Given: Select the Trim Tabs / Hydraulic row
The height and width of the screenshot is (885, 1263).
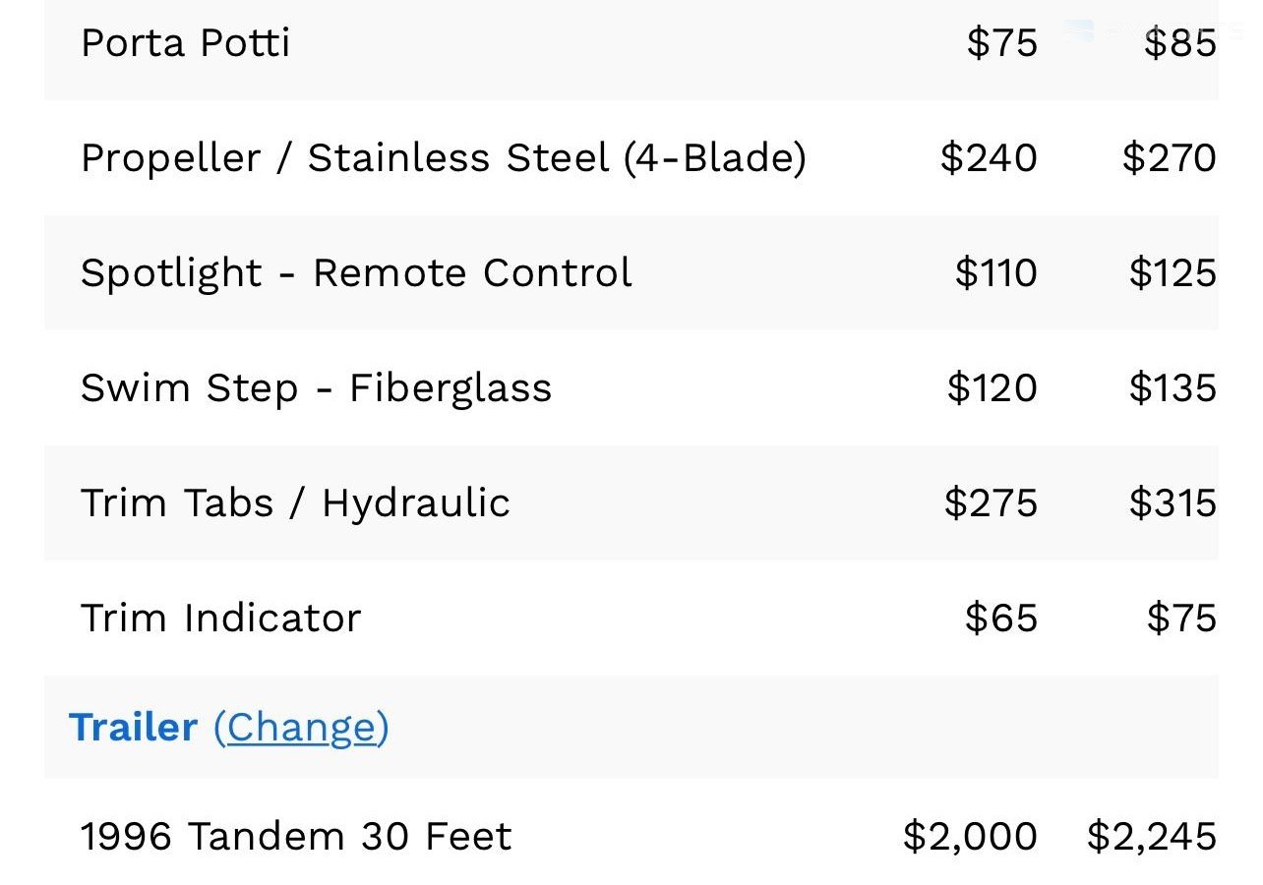Looking at the screenshot, I should coord(631,502).
